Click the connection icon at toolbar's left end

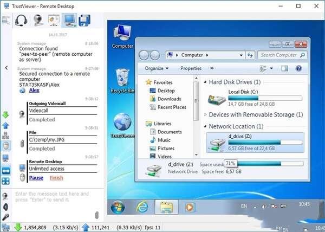click(x=6, y=20)
